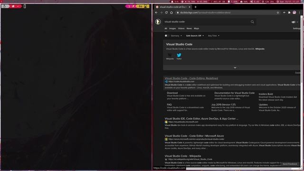Reload the DuckDuckGo page
The image size is (304, 171).
click(x=166, y=13)
